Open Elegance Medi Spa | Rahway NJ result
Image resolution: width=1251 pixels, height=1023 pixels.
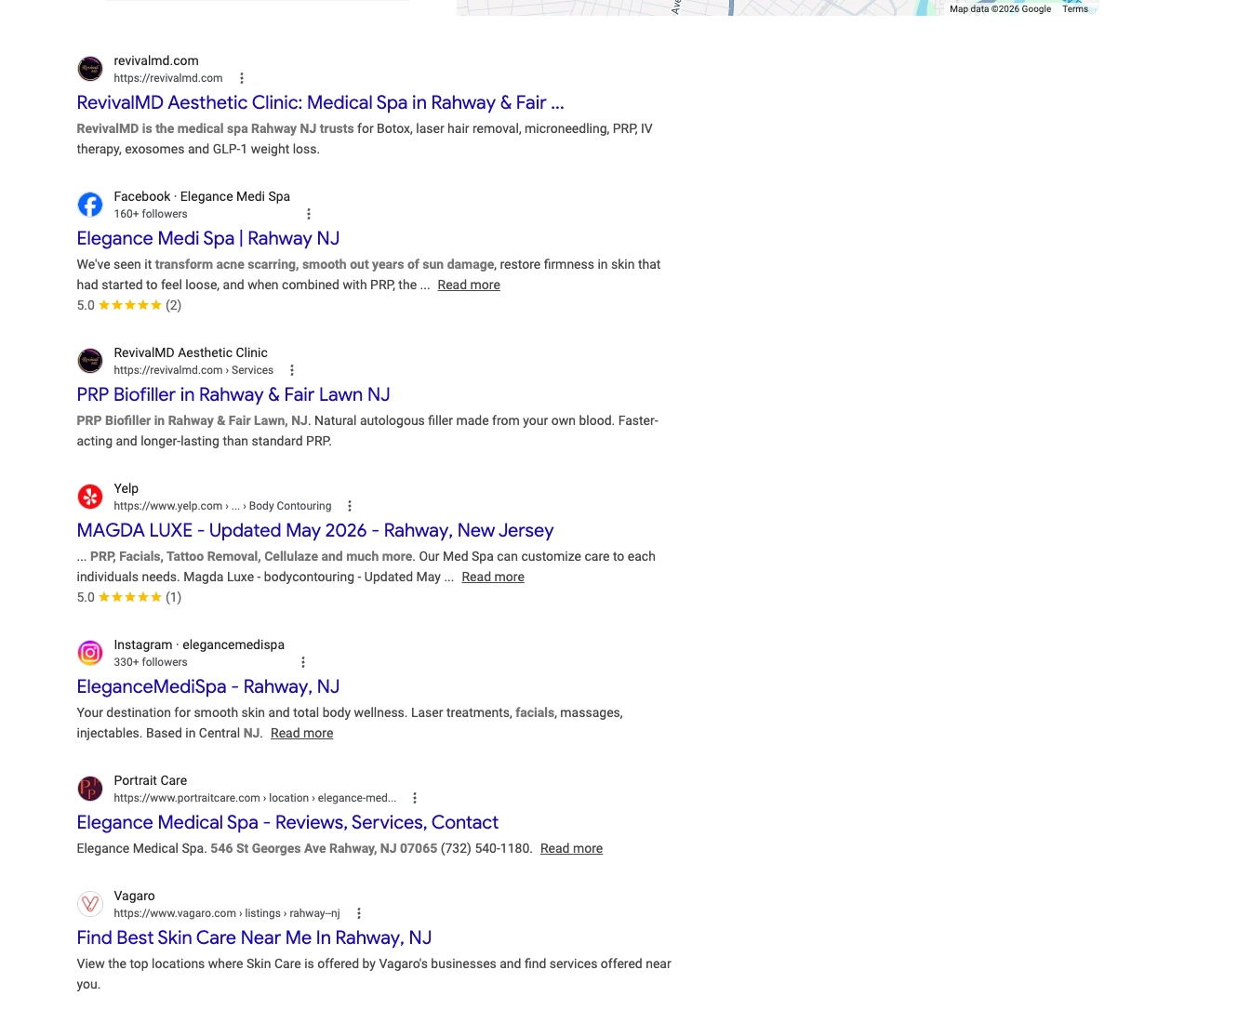tap(208, 238)
